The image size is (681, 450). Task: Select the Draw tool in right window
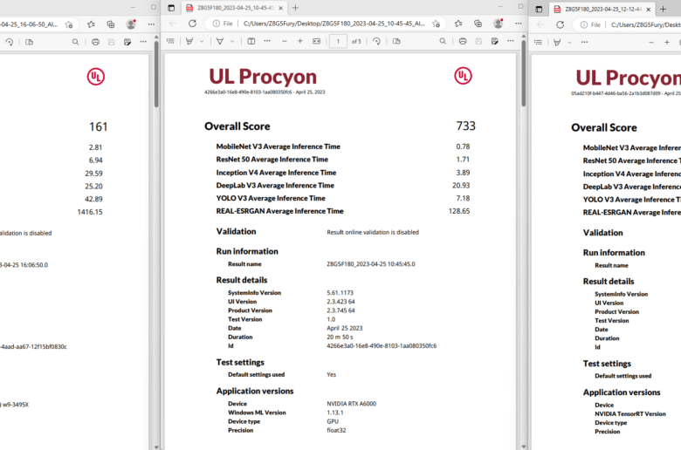pyautogui.click(x=557, y=43)
